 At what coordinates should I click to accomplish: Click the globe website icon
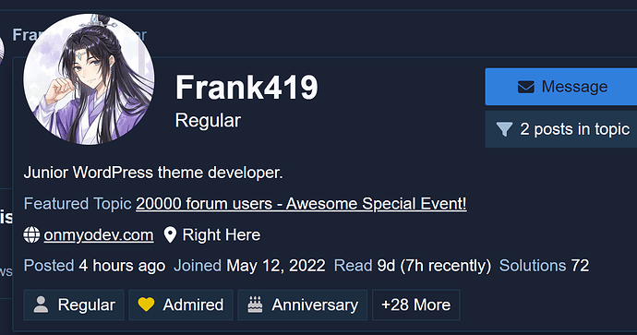pos(31,235)
